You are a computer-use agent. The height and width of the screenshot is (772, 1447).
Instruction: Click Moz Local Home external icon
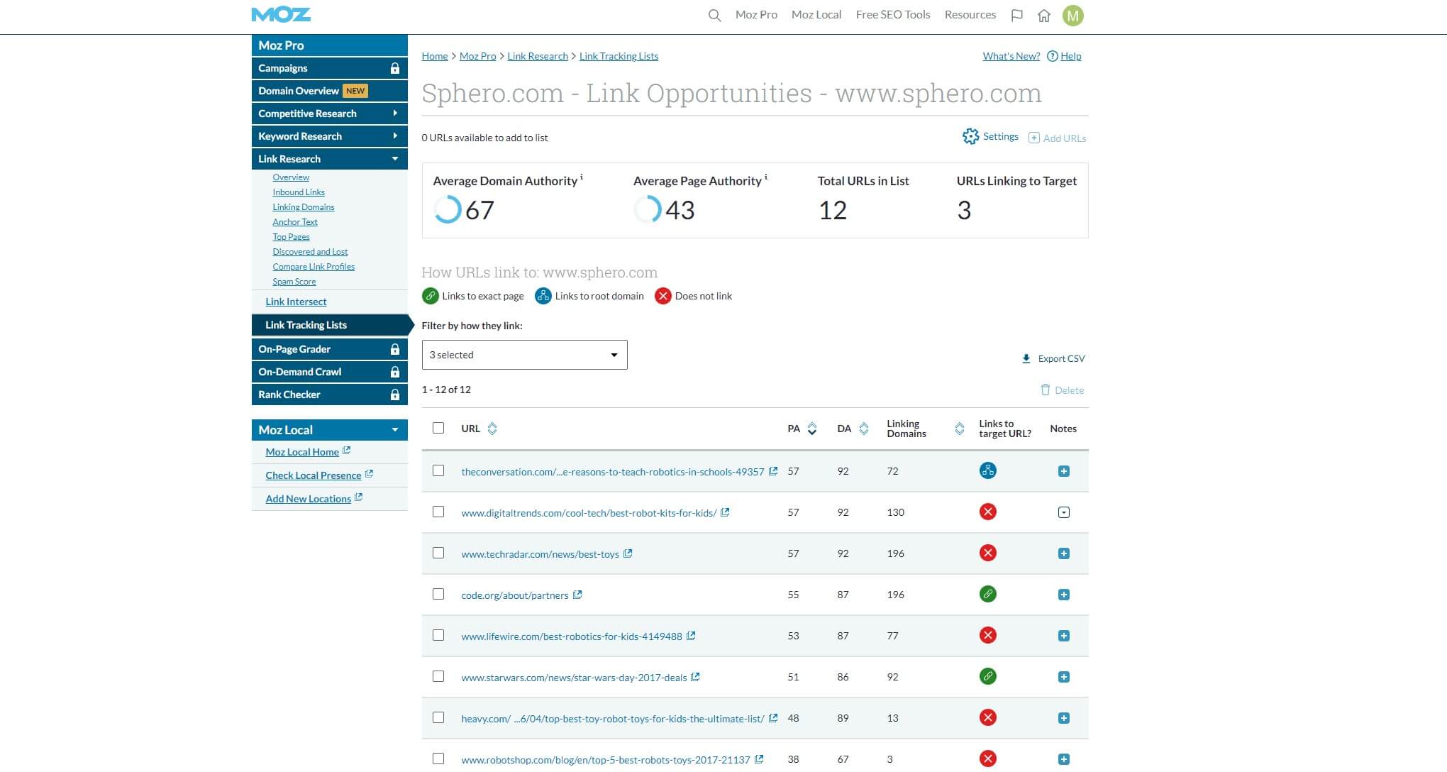tap(346, 451)
